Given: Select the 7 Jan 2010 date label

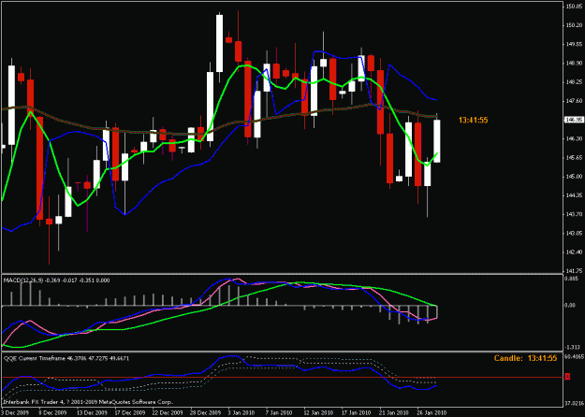Looking at the screenshot, I should pos(279,413).
